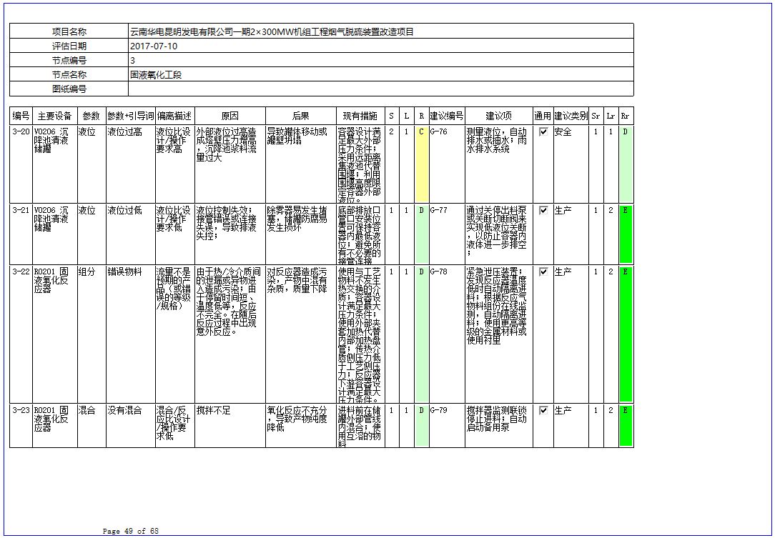Click the node number value 3
The width and height of the screenshot is (775, 538).
coord(132,60)
